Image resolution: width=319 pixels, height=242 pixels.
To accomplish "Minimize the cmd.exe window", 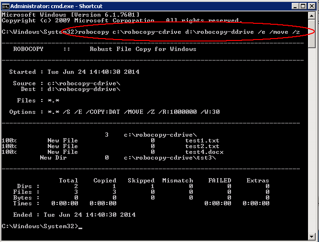I will [x=295, y=6].
